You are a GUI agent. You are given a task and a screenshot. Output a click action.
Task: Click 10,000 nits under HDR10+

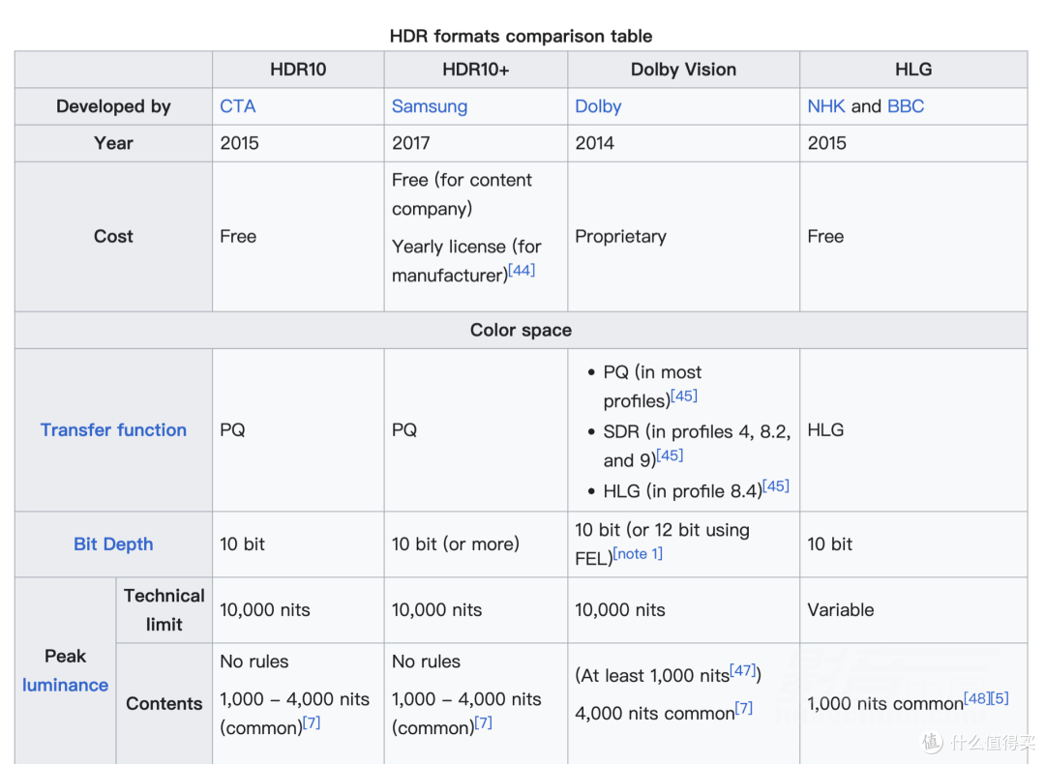click(x=437, y=610)
